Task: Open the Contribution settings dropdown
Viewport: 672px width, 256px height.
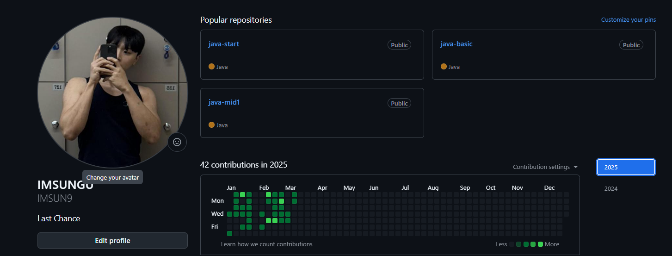Action: click(x=545, y=167)
